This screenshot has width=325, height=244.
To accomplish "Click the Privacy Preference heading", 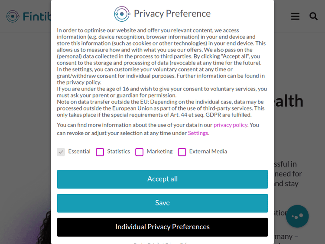I will (172, 14).
